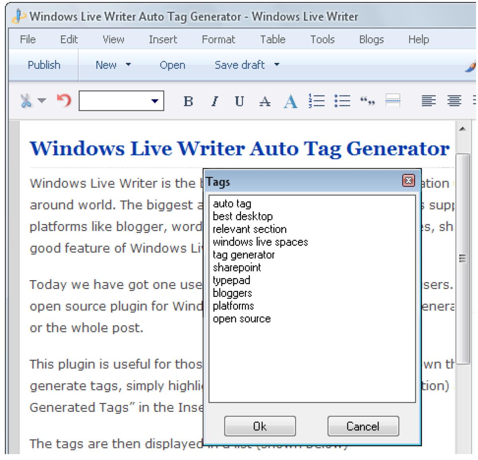Select the 'auto tag' entry
This screenshot has height=460, width=478.
point(232,204)
